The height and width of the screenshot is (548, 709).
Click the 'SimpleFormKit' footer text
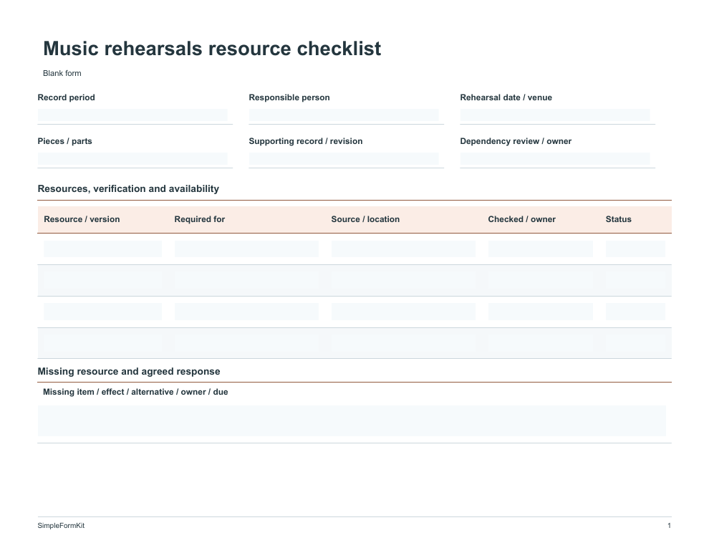coord(61,525)
